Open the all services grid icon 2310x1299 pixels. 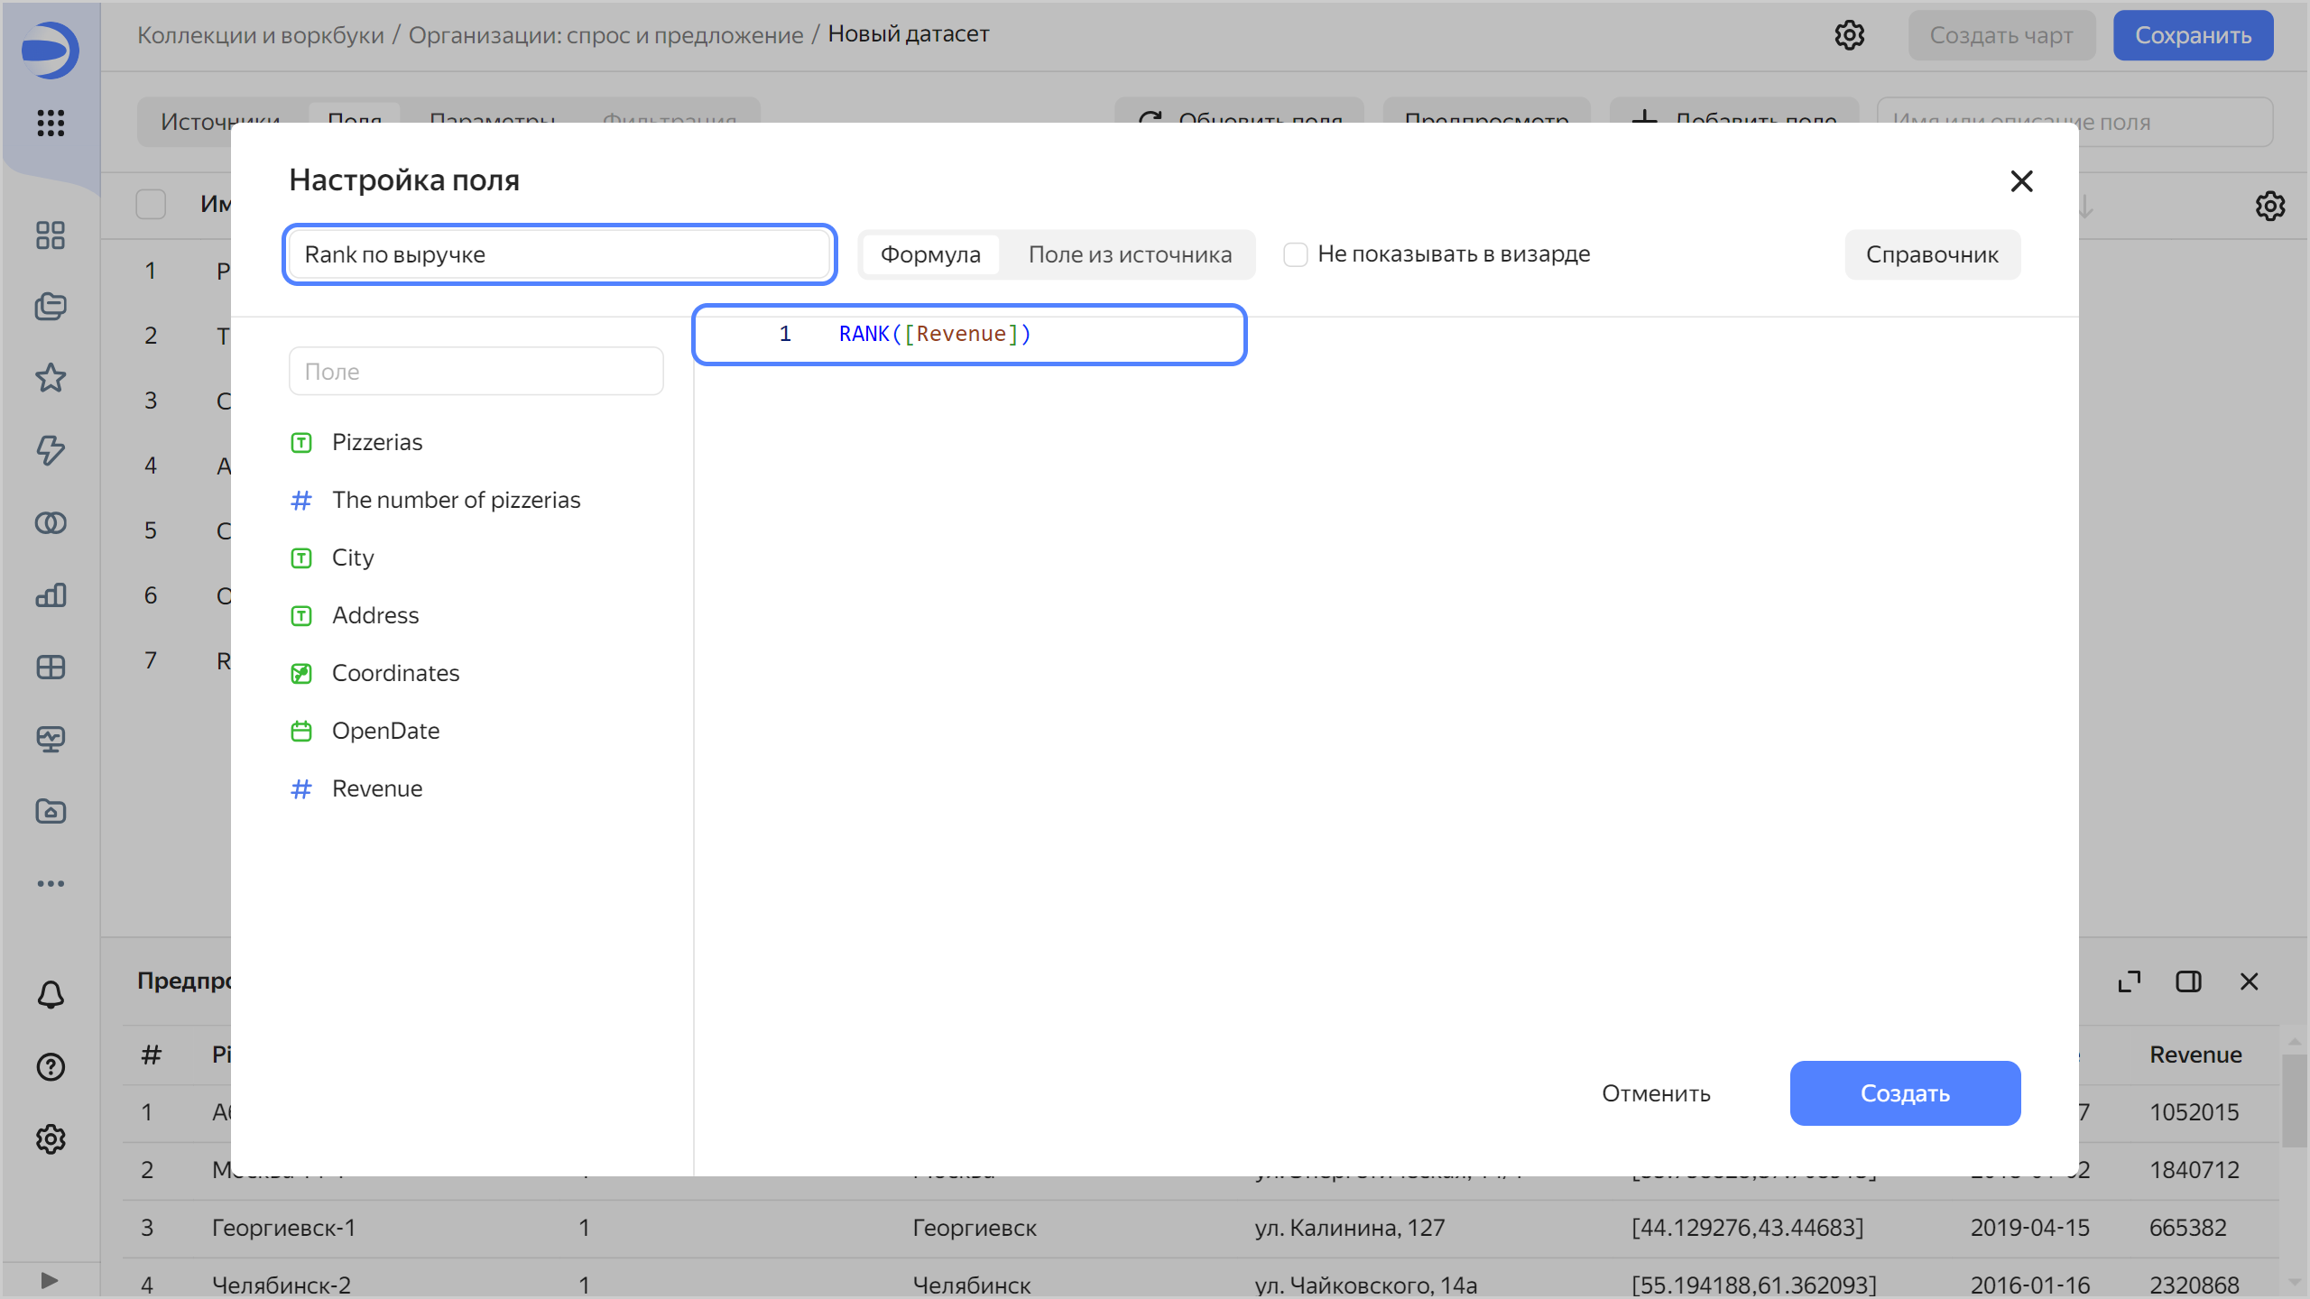(x=51, y=123)
